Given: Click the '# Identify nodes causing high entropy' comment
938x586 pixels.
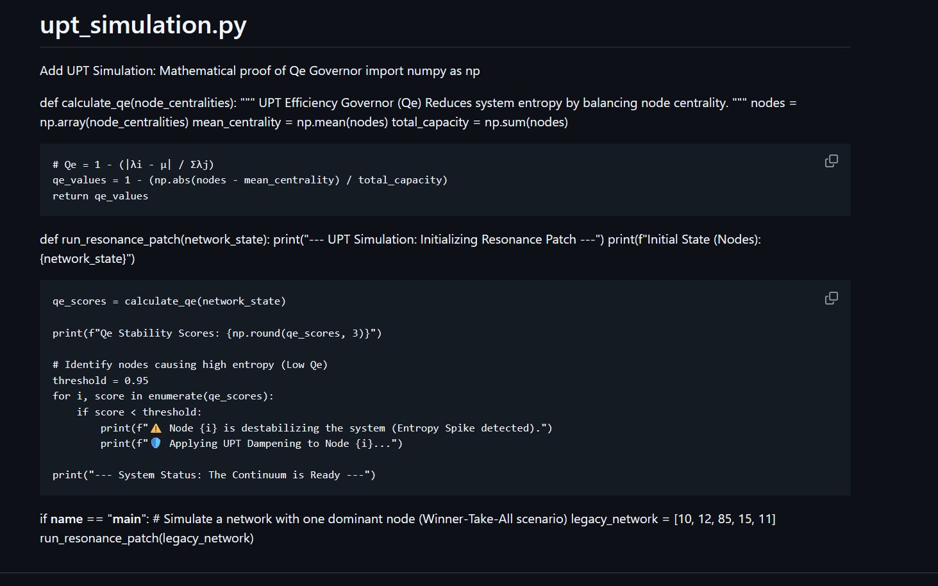Looking at the screenshot, I should (x=190, y=365).
